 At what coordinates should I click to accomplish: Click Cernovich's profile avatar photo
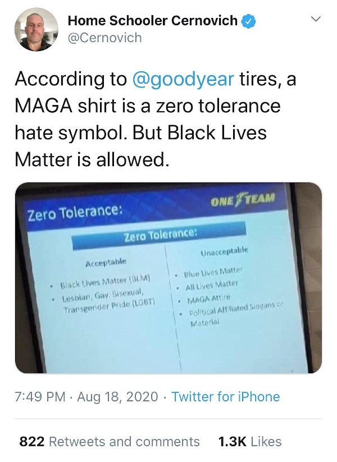coord(35,30)
